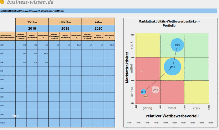Select the 'zu...' column header
The height and width of the screenshot is (130, 219).
pos(98,22)
